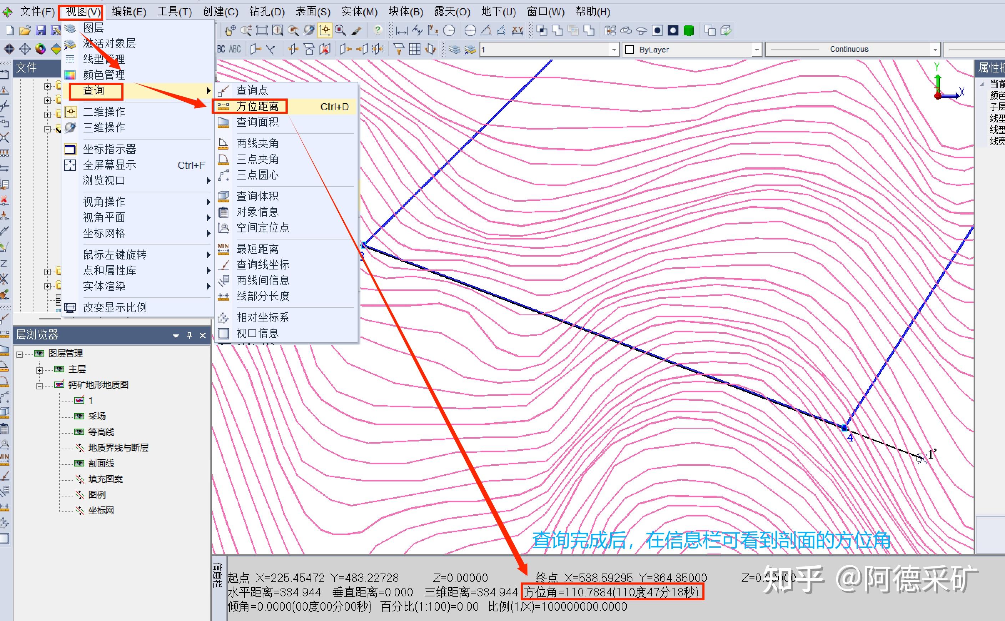Toggle visibility of 填充图案 layer
This screenshot has width=1005, height=621.
click(80, 479)
